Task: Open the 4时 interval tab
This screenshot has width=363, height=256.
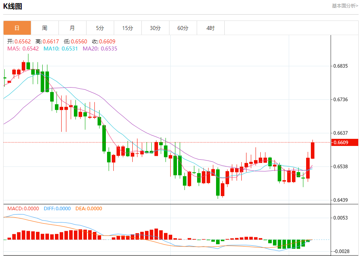Action: click(211, 28)
